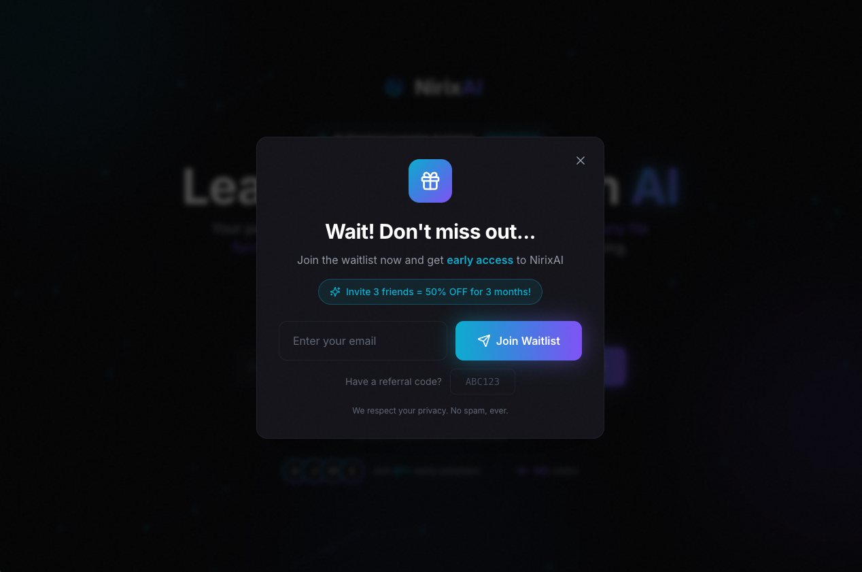Click the Have a referral code label
Viewport: 862px width, 572px height.
point(394,382)
